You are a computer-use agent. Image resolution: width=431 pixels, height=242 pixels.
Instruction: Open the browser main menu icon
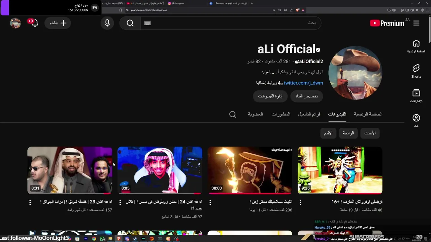(427, 10)
